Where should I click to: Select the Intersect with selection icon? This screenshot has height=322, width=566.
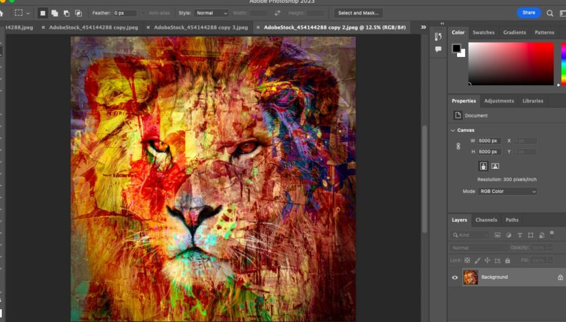[x=78, y=13]
